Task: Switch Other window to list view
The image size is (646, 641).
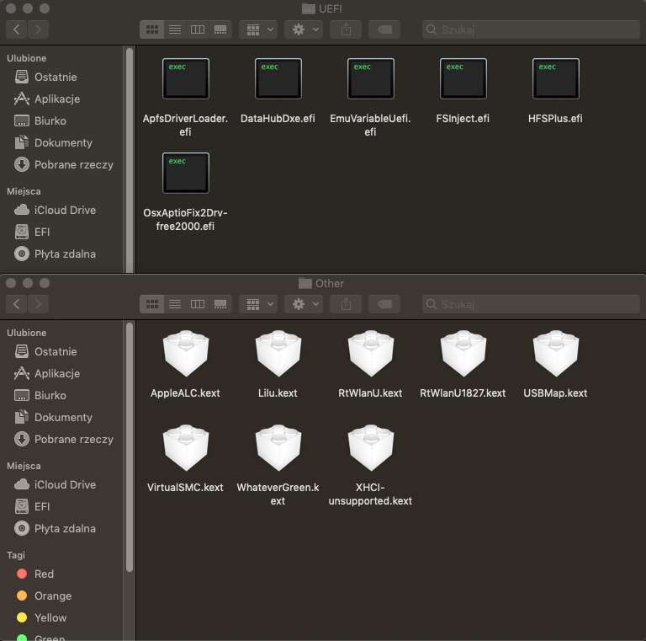Action: [175, 304]
